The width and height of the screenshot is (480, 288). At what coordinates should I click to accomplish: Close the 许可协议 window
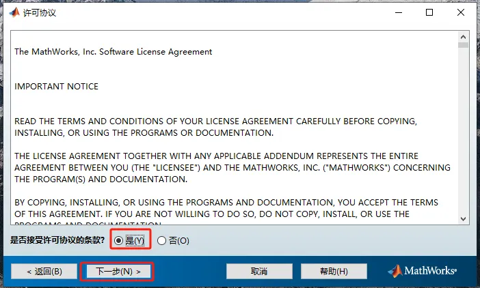(x=461, y=12)
